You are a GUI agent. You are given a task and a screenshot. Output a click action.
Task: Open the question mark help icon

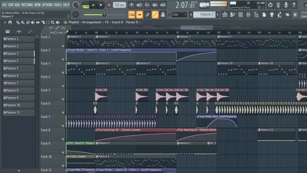[x=294, y=5]
